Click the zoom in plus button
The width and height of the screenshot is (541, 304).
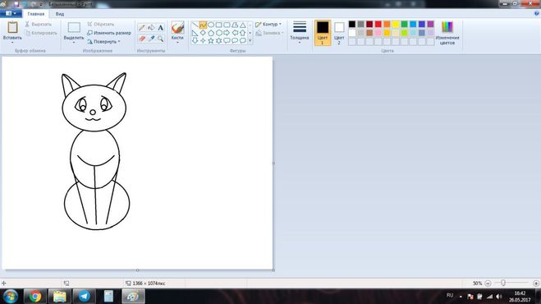pos(536,283)
